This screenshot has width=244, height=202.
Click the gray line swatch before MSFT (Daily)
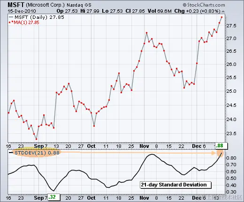point(11,17)
